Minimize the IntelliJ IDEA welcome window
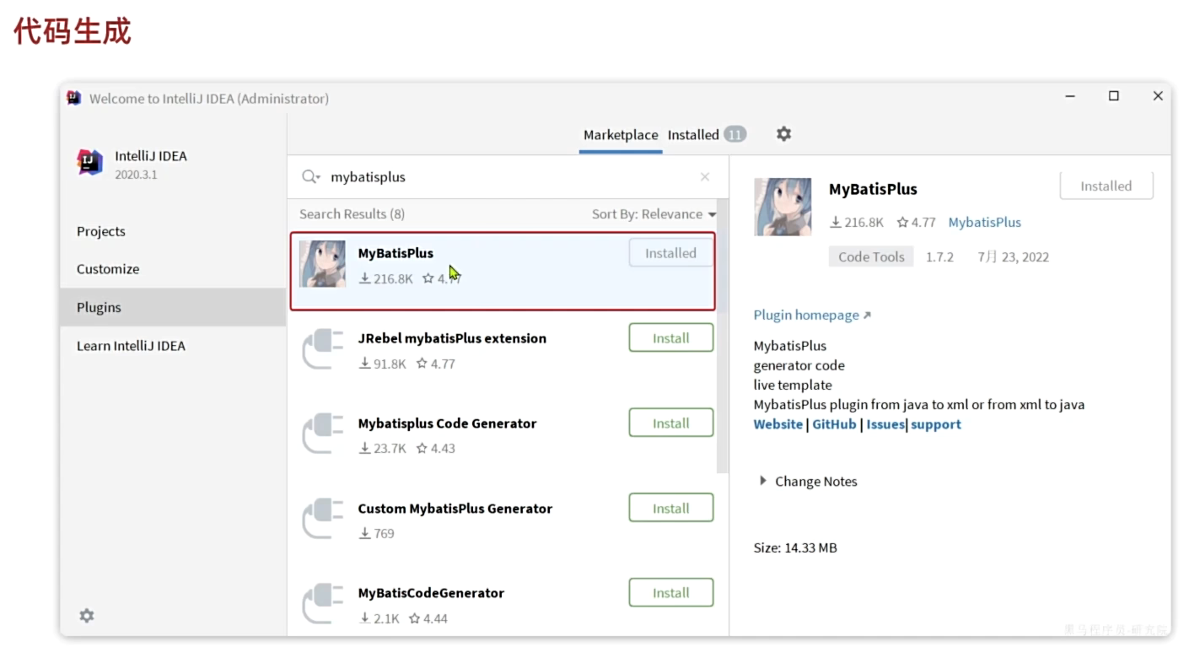 [x=1070, y=97]
